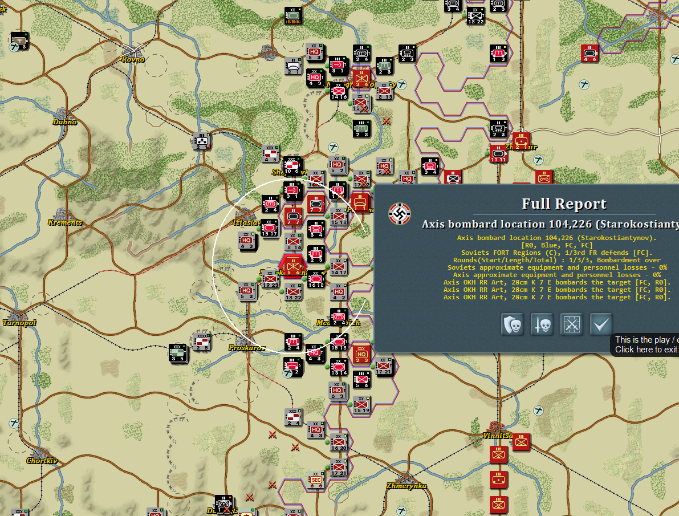
Task: Select the highlighted red 5-6 fort unit
Action: [x=293, y=266]
